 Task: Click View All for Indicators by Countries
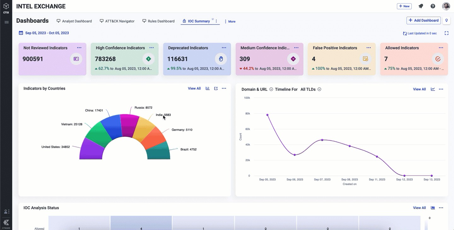[x=194, y=88]
